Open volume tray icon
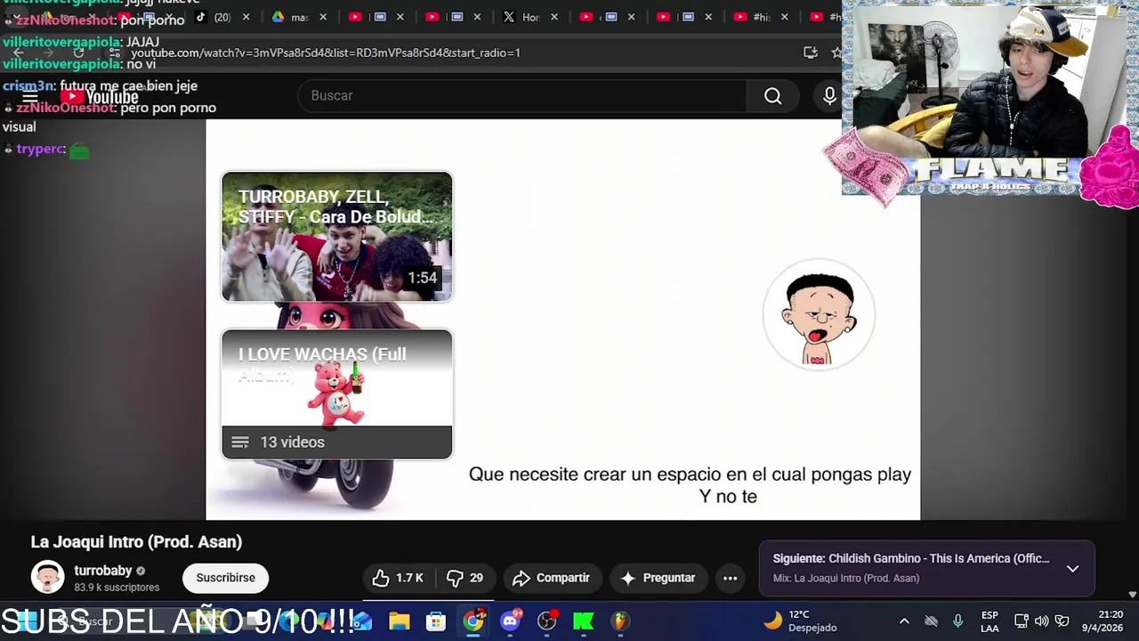Image resolution: width=1139 pixels, height=641 pixels. [1041, 621]
